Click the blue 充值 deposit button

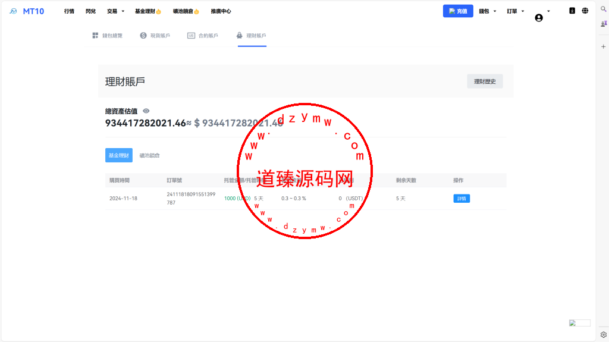[x=458, y=11]
